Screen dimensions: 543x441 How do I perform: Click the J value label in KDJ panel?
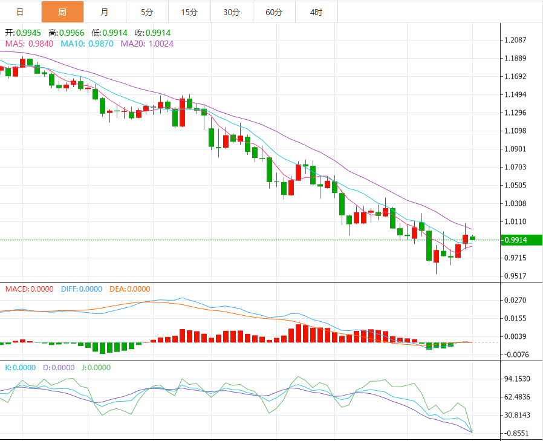point(95,367)
